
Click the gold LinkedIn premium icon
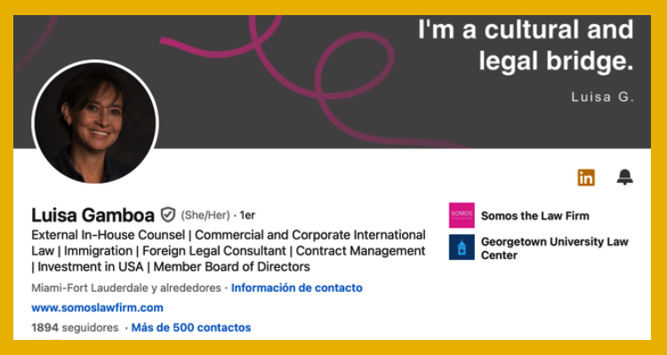pos(586,177)
